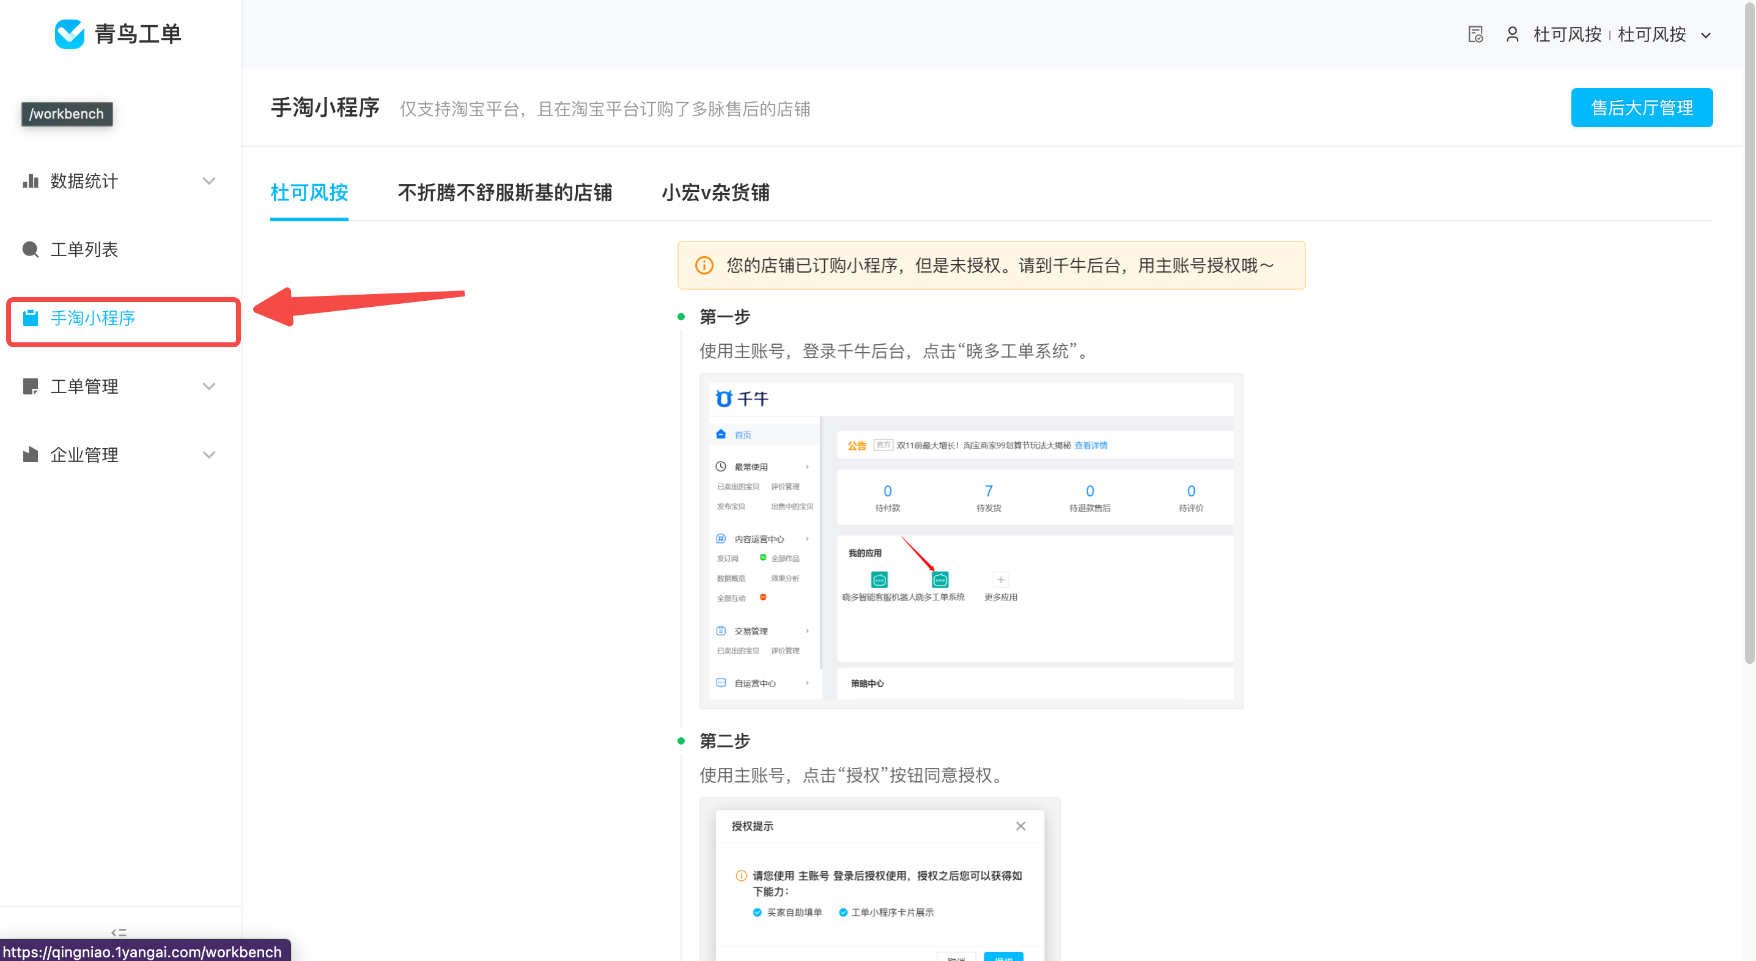
Task: Click the 手淘小程序 page title
Action: click(325, 108)
